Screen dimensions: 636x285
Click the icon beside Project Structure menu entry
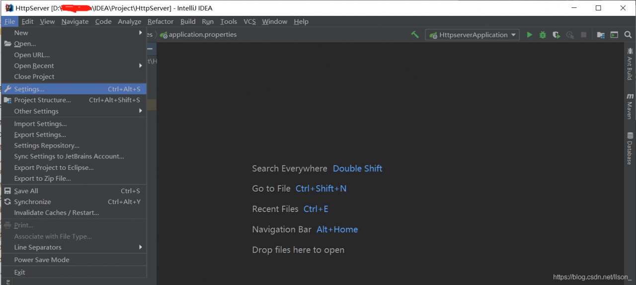tap(7, 100)
